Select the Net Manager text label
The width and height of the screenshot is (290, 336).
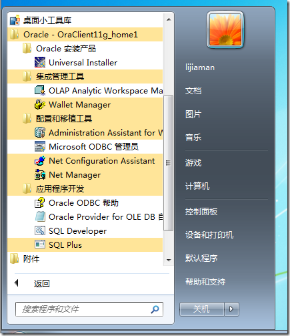tap(75, 175)
